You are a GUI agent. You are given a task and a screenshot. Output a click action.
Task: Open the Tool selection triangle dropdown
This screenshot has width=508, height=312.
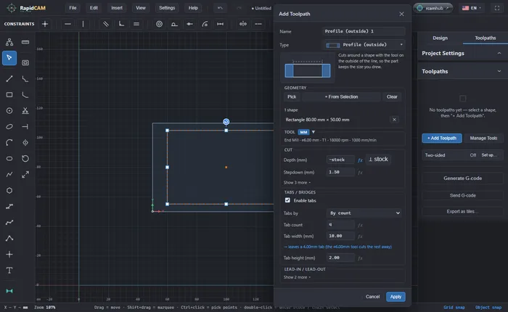coord(314,132)
